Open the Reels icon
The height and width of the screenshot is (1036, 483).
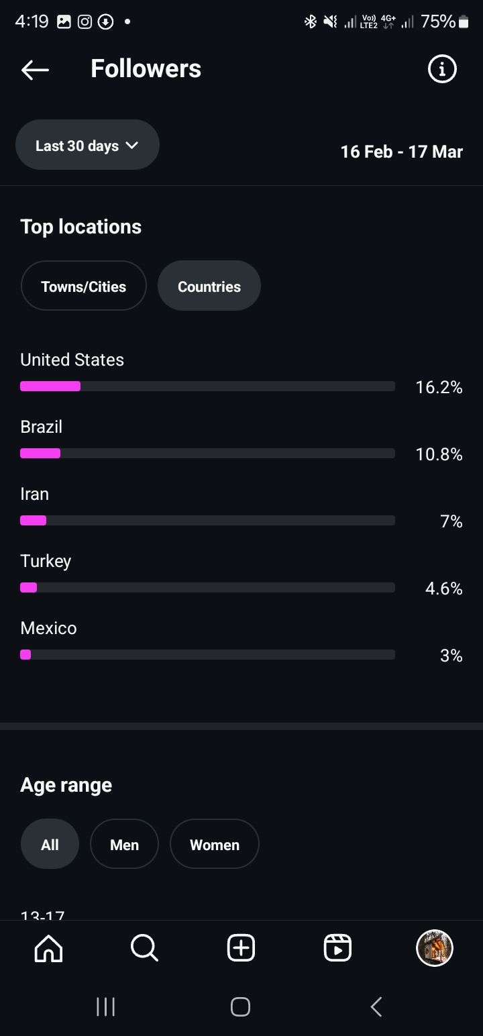(x=337, y=948)
